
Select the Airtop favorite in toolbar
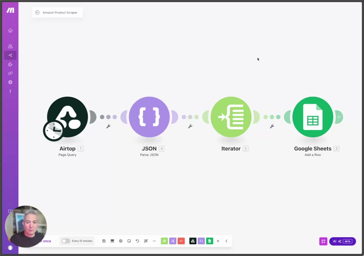193,241
